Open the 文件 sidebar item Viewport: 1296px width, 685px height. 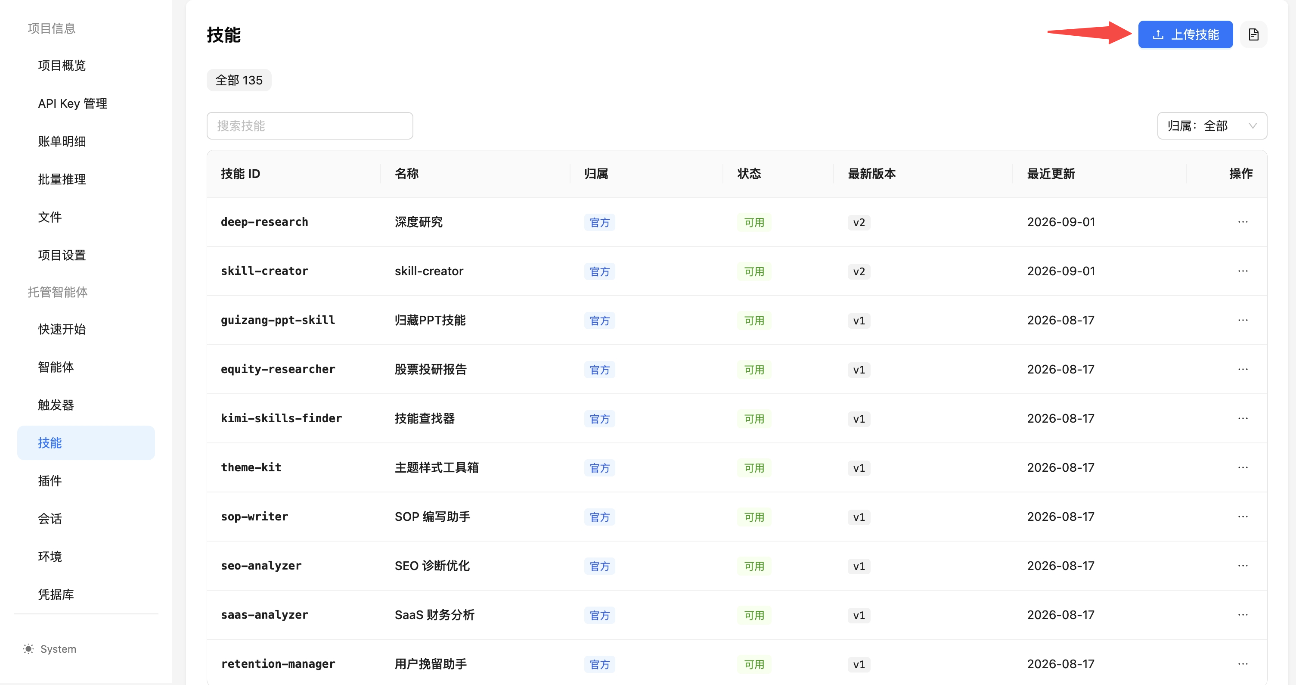click(86, 217)
